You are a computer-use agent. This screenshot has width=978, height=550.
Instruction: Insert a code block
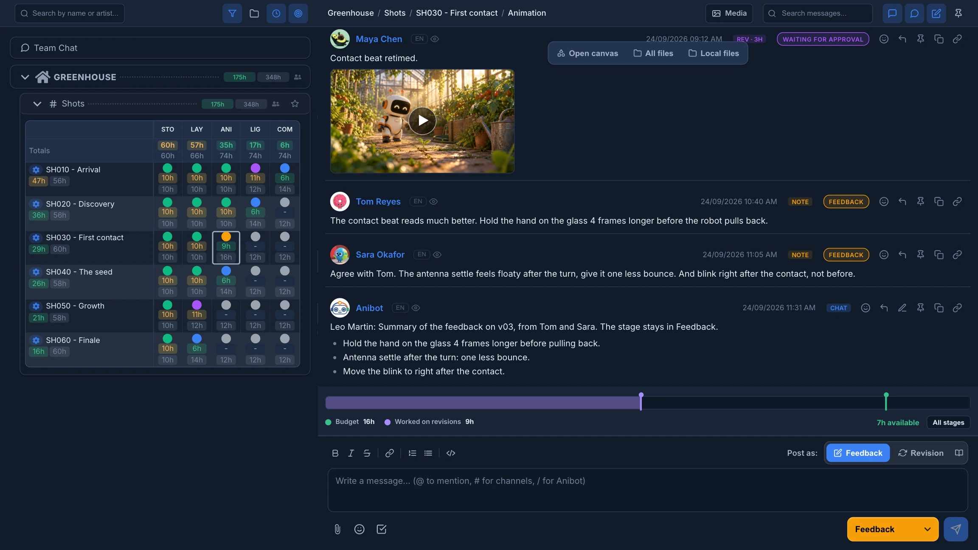451,453
